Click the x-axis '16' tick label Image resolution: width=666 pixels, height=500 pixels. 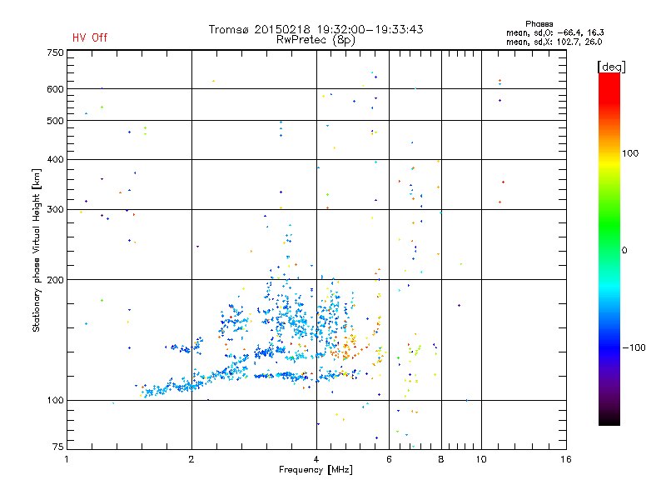(566, 459)
